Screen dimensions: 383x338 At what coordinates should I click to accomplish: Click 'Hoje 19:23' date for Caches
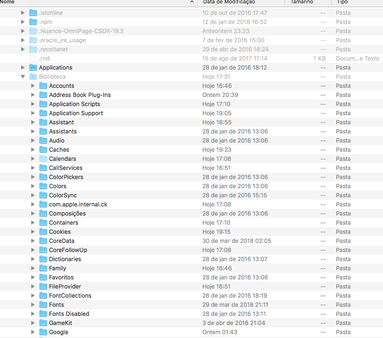click(x=217, y=150)
